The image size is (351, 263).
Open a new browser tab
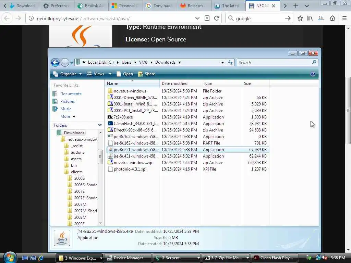click(296, 6)
